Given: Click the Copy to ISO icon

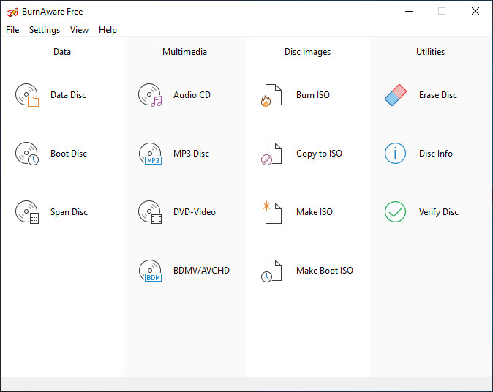Looking at the screenshot, I should tap(271, 154).
